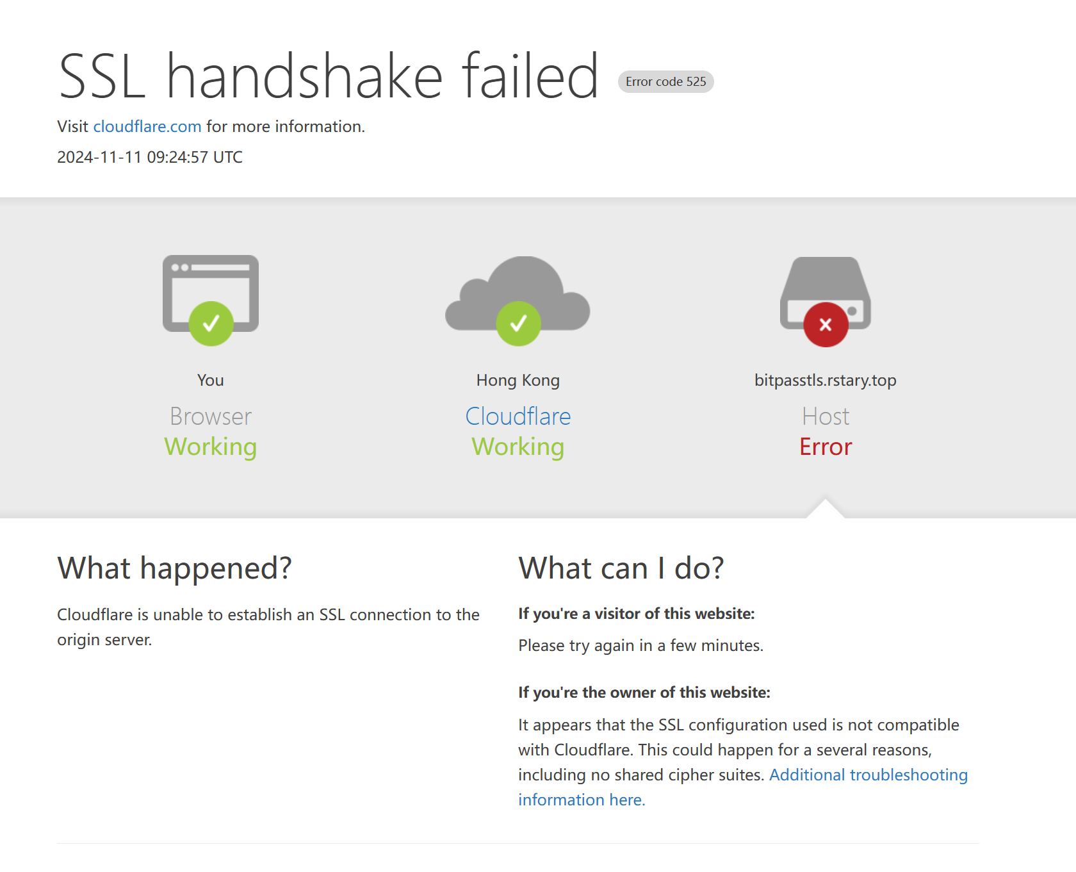Click the SSL handshake failed heading
The height and width of the screenshot is (872, 1076).
click(x=329, y=76)
